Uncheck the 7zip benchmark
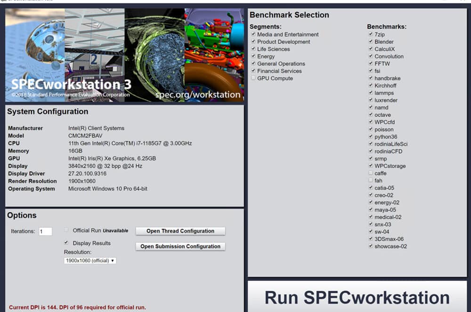This screenshot has width=471, height=312. (371, 34)
